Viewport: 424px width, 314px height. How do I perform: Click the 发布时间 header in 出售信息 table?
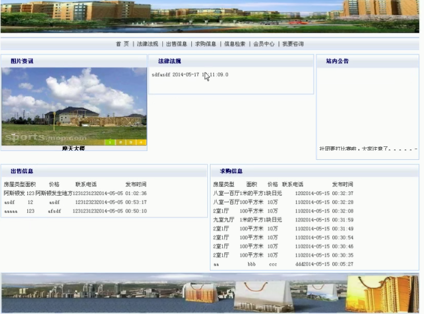click(136, 184)
